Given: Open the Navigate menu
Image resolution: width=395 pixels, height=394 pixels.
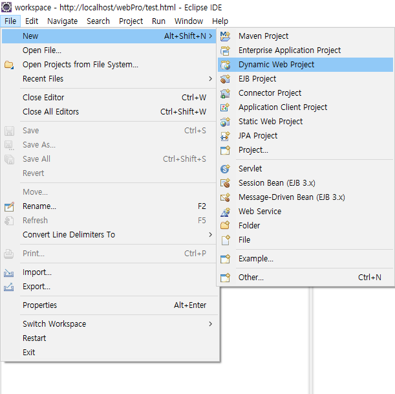Looking at the screenshot, I should tap(62, 21).
